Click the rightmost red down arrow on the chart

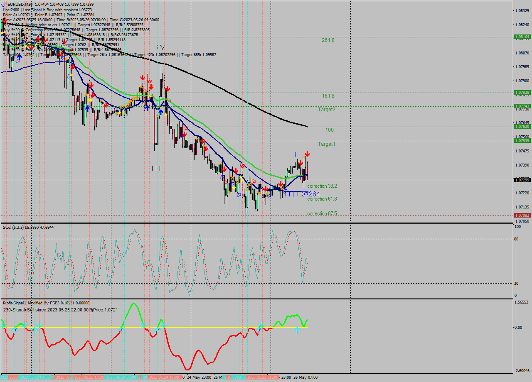[307, 154]
